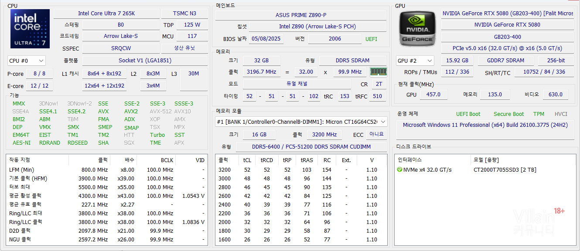Open the CPU #0 selector dropdown
This screenshot has width=580, height=251.
27,61
